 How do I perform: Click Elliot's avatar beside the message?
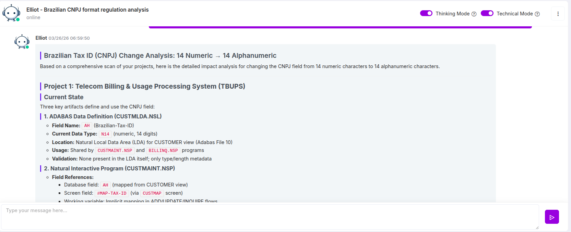[22, 42]
